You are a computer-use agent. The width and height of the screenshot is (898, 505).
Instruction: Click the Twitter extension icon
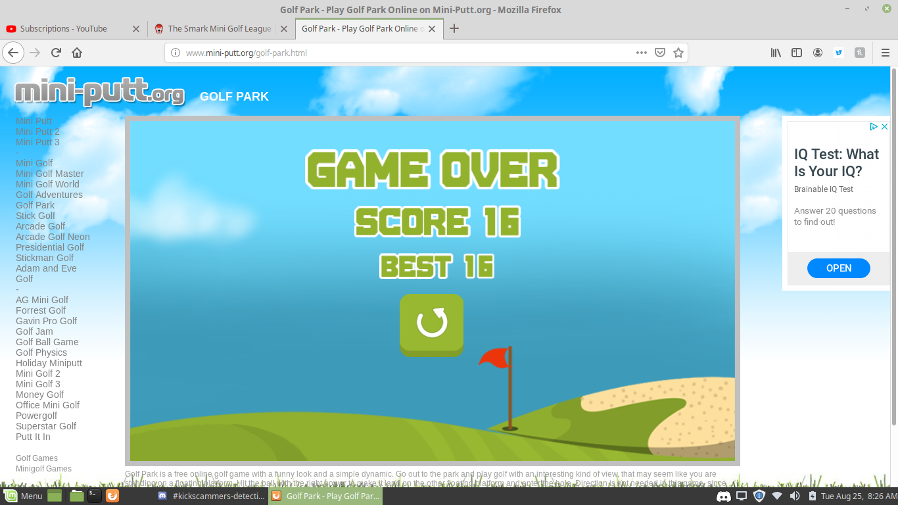point(839,53)
